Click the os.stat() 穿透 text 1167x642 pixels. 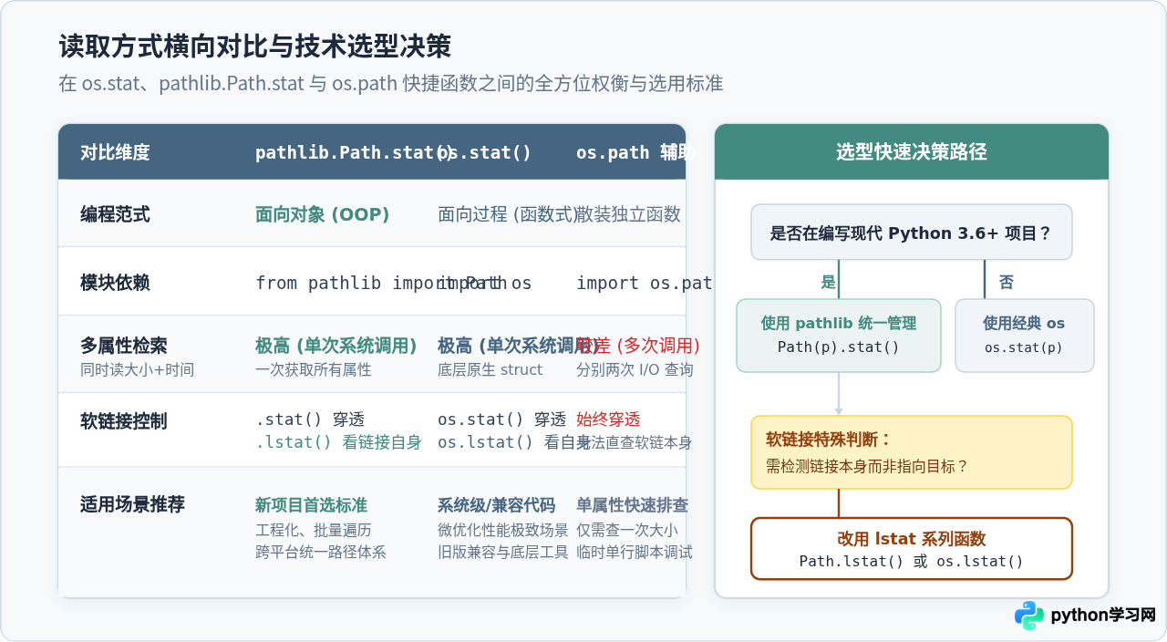501,419
